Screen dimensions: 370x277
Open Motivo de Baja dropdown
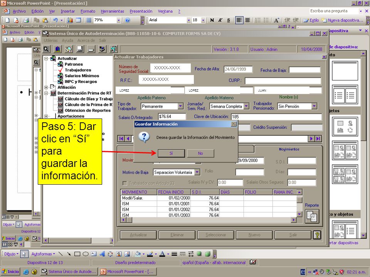pos(197,172)
